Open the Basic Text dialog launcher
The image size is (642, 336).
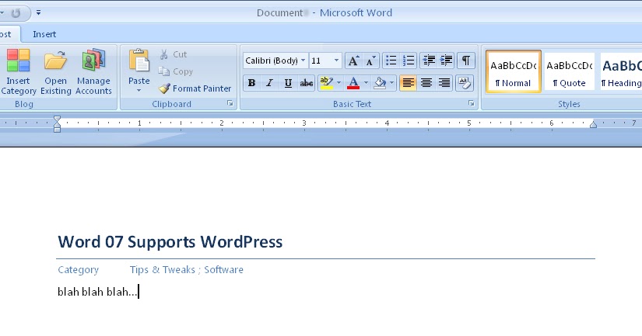(x=472, y=104)
